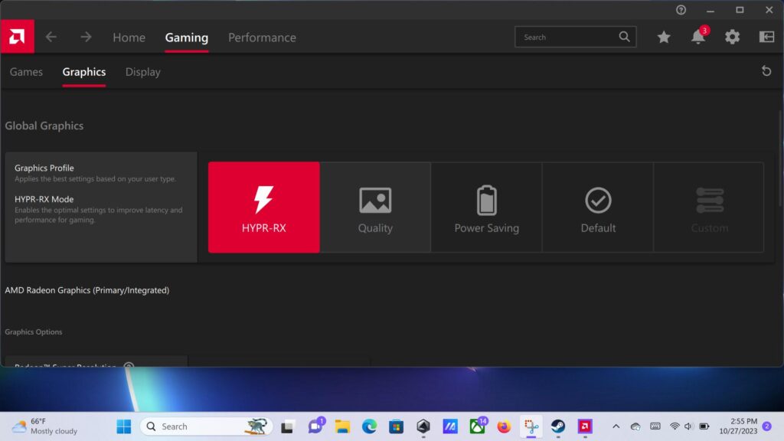Open the blue slashes app on taskbar
This screenshot has width=784, height=441.
click(x=450, y=426)
